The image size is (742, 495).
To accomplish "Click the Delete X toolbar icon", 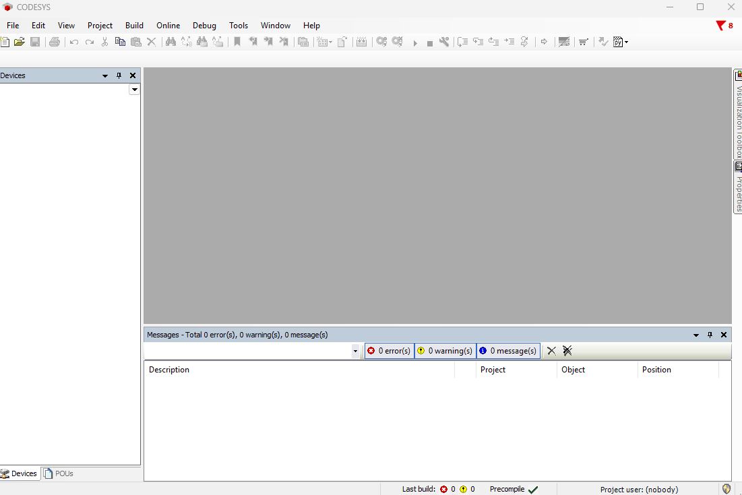I will [152, 42].
